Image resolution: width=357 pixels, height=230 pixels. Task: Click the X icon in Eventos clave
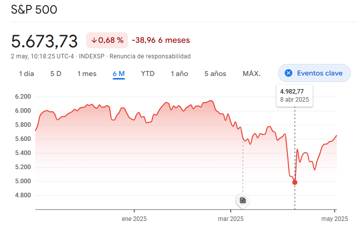(289, 73)
